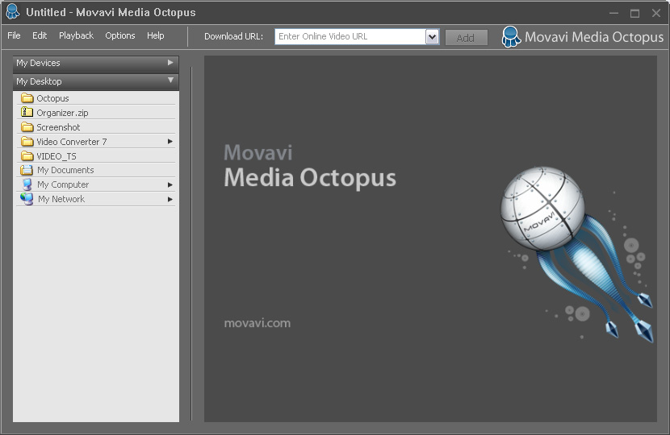Select the Screenshot folder label

pos(58,127)
